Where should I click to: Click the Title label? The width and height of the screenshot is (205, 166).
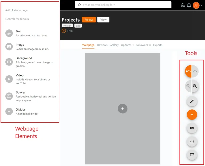(x=70, y=31)
